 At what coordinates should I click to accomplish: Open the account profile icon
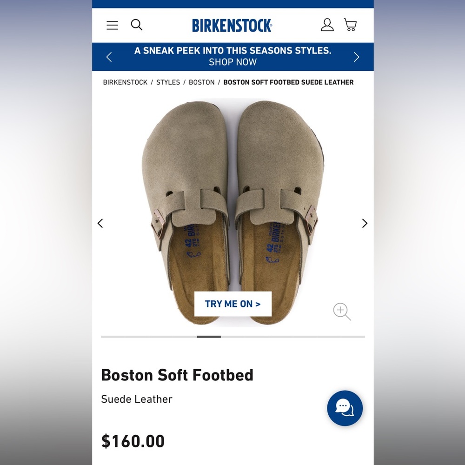pos(327,25)
